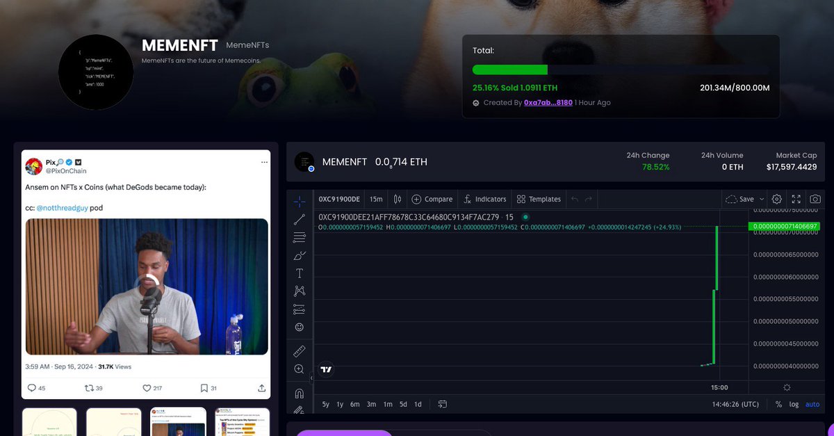Viewport: 834px width, 436px height.
Task: Open the tweet's three-dot more menu
Action: tap(264, 162)
